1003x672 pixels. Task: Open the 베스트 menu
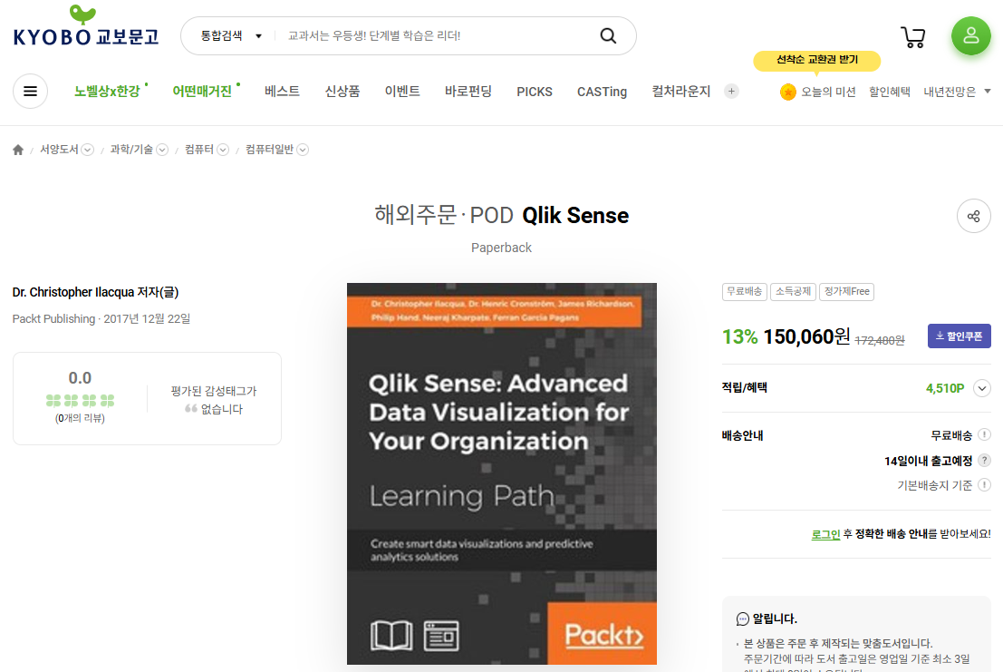pos(282,92)
